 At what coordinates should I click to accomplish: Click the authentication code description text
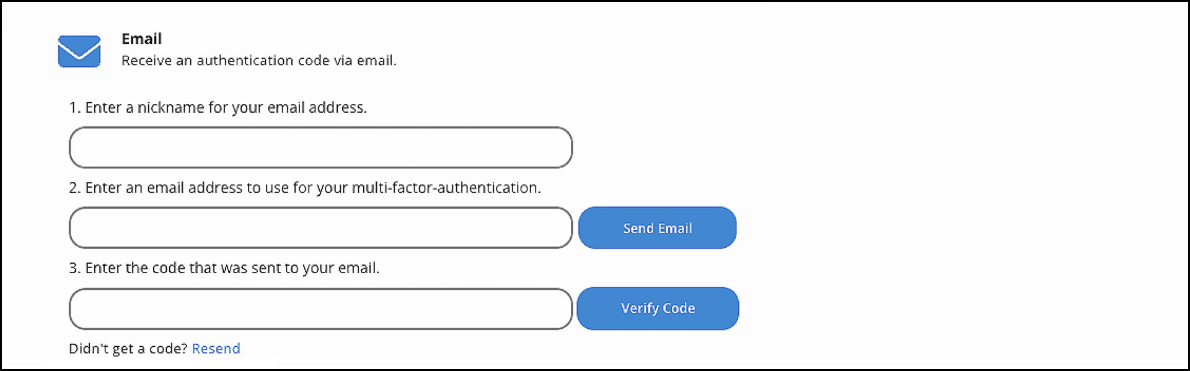259,60
